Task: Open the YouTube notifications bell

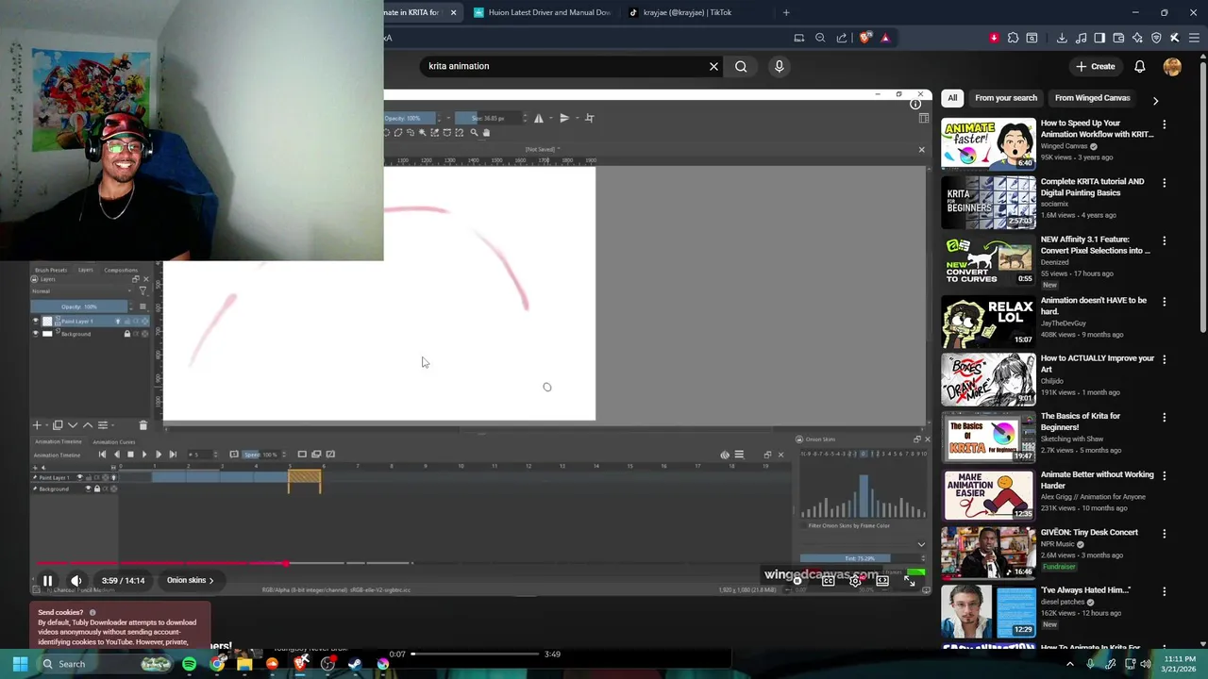Action: (x=1140, y=66)
